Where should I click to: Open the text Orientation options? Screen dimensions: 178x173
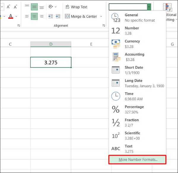[x=52, y=7]
